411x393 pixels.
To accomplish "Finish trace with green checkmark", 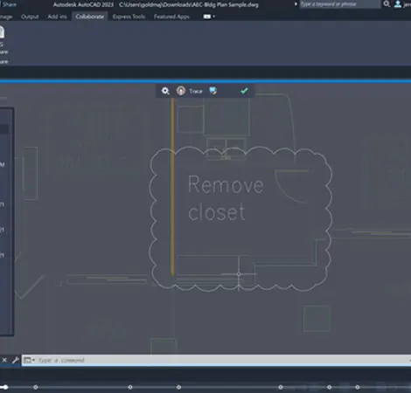I will click(x=244, y=91).
